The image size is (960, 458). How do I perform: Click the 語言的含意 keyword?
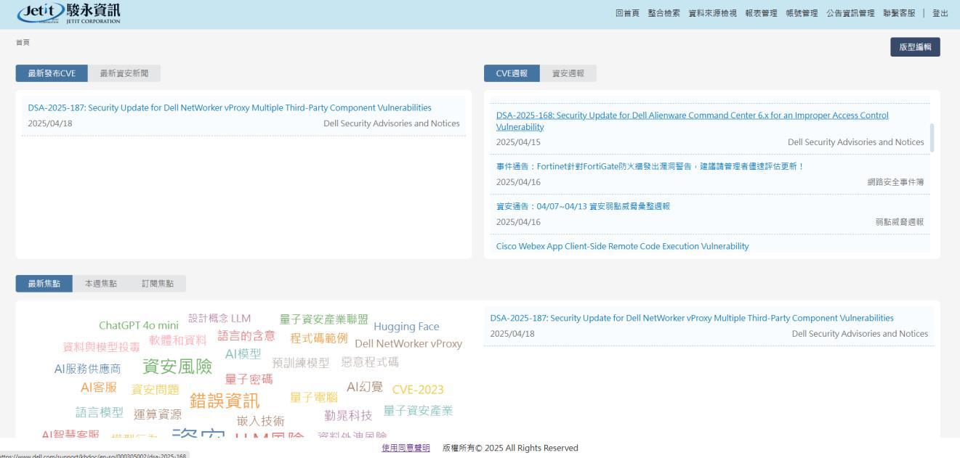pos(246,335)
